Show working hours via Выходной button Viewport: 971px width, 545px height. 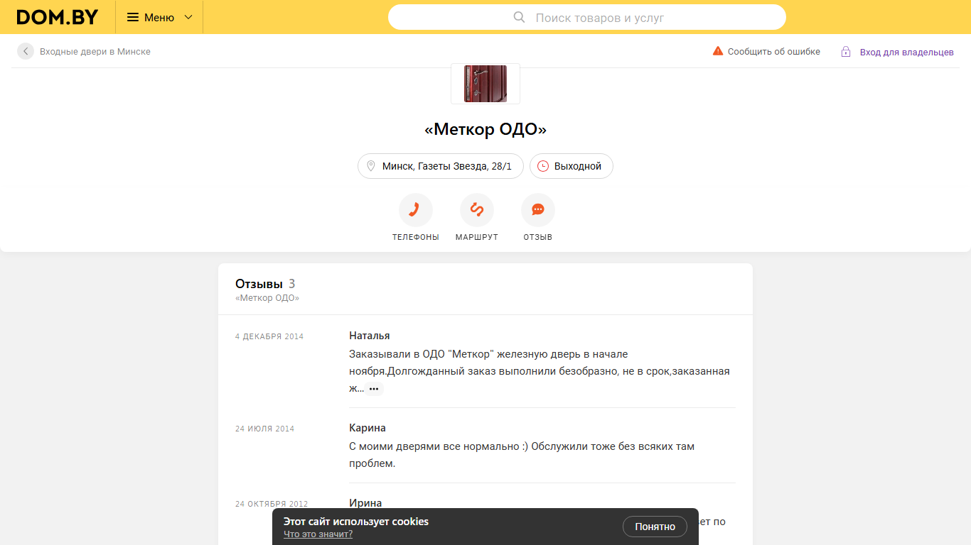[x=572, y=166]
